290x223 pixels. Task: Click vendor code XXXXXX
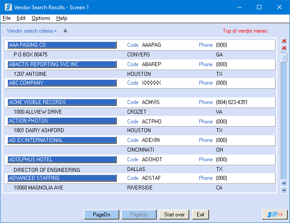[x=151, y=83]
